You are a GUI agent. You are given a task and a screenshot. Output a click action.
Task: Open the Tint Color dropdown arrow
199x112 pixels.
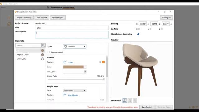click(85, 72)
